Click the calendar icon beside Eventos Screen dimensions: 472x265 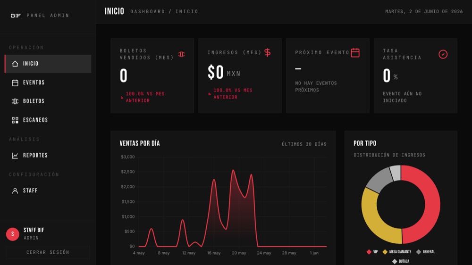(15, 83)
